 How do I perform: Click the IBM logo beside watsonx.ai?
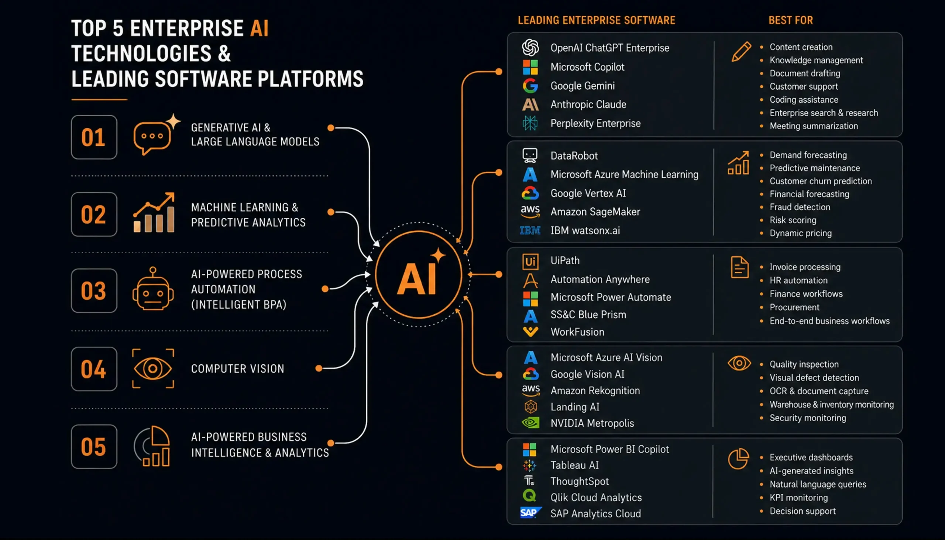(x=530, y=231)
